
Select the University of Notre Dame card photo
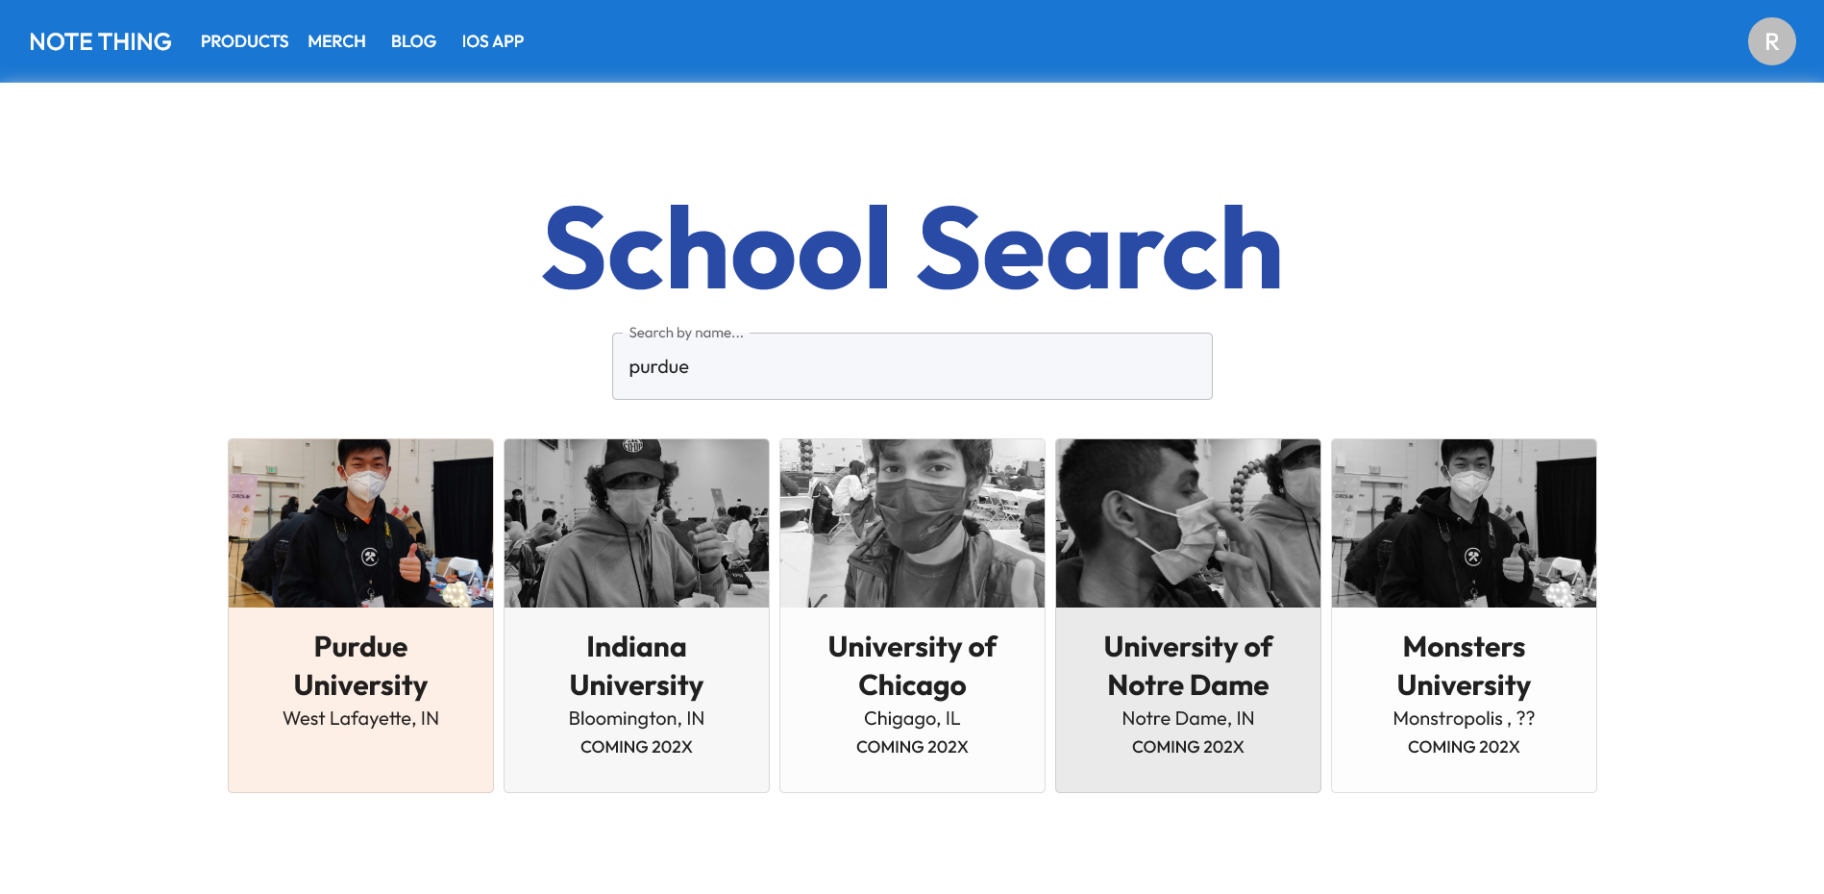pos(1188,523)
